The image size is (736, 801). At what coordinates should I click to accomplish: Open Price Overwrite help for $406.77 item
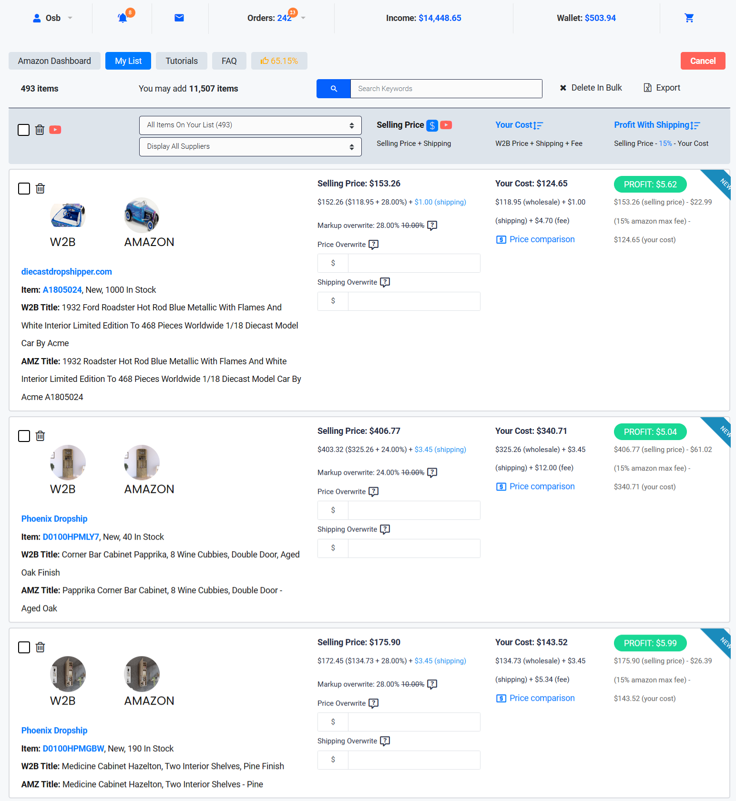[x=374, y=492]
